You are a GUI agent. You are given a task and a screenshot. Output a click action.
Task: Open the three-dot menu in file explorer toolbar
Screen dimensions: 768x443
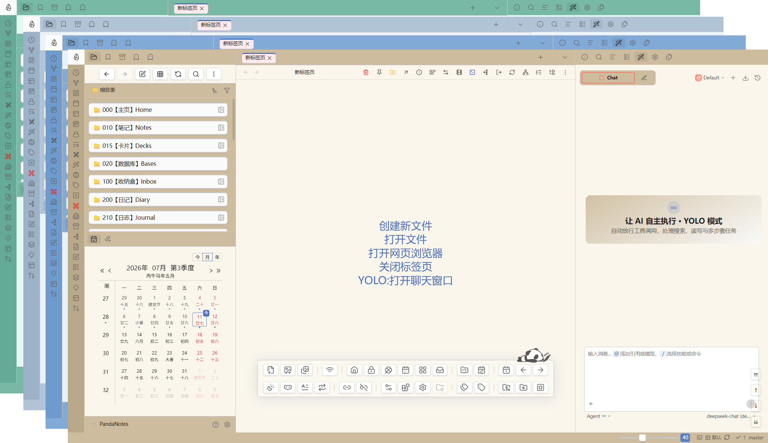[x=214, y=74]
